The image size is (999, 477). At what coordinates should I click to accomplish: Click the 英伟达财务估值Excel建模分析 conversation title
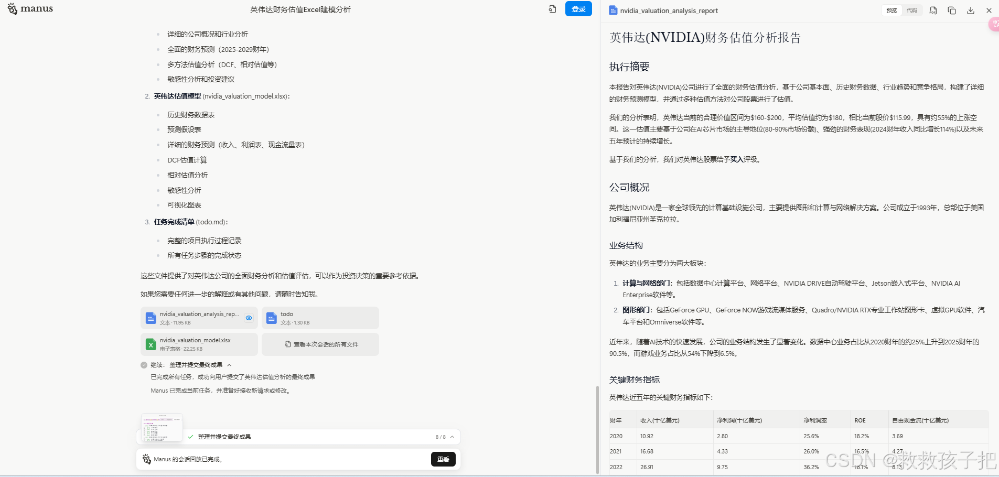[300, 9]
